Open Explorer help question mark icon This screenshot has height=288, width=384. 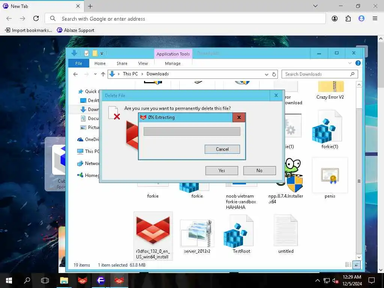click(x=358, y=63)
